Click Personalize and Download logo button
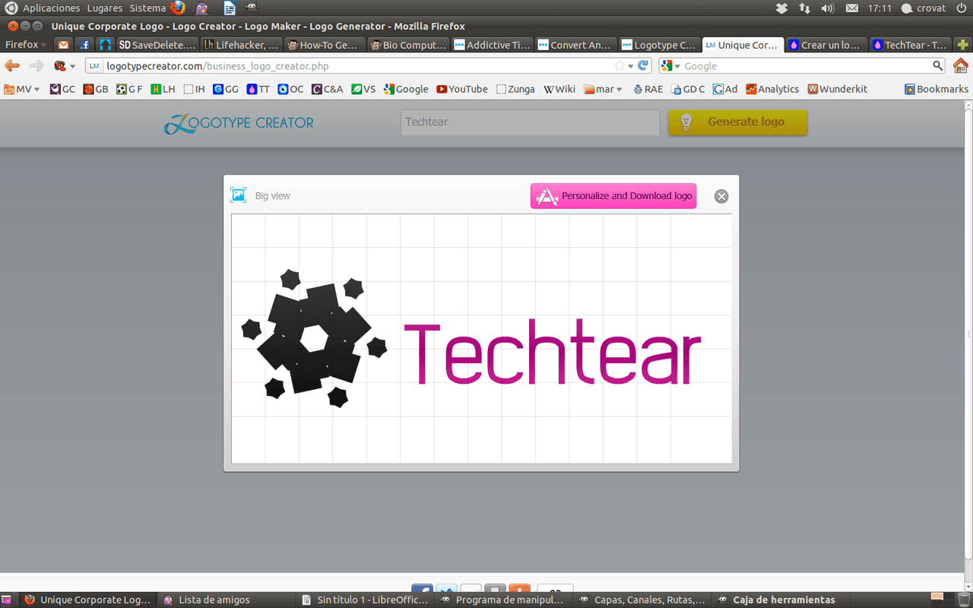The width and height of the screenshot is (973, 608). point(613,196)
